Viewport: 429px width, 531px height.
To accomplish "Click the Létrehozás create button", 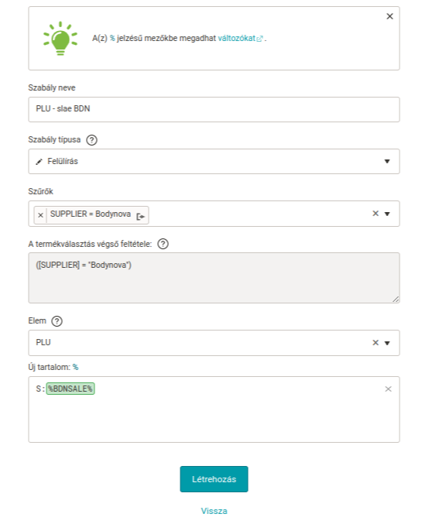I will [x=214, y=479].
